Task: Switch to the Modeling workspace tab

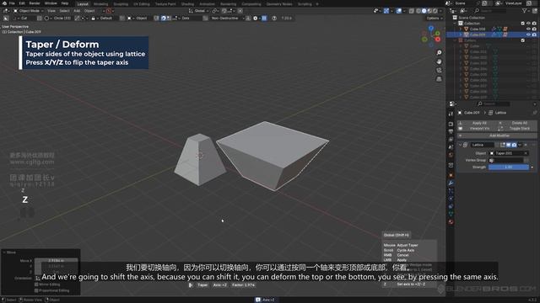Action: coord(100,4)
